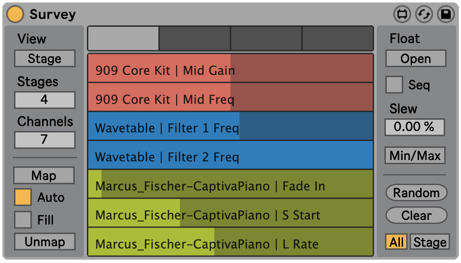Open the View selector showing Stage
The width and height of the screenshot is (461, 263).
pos(44,58)
